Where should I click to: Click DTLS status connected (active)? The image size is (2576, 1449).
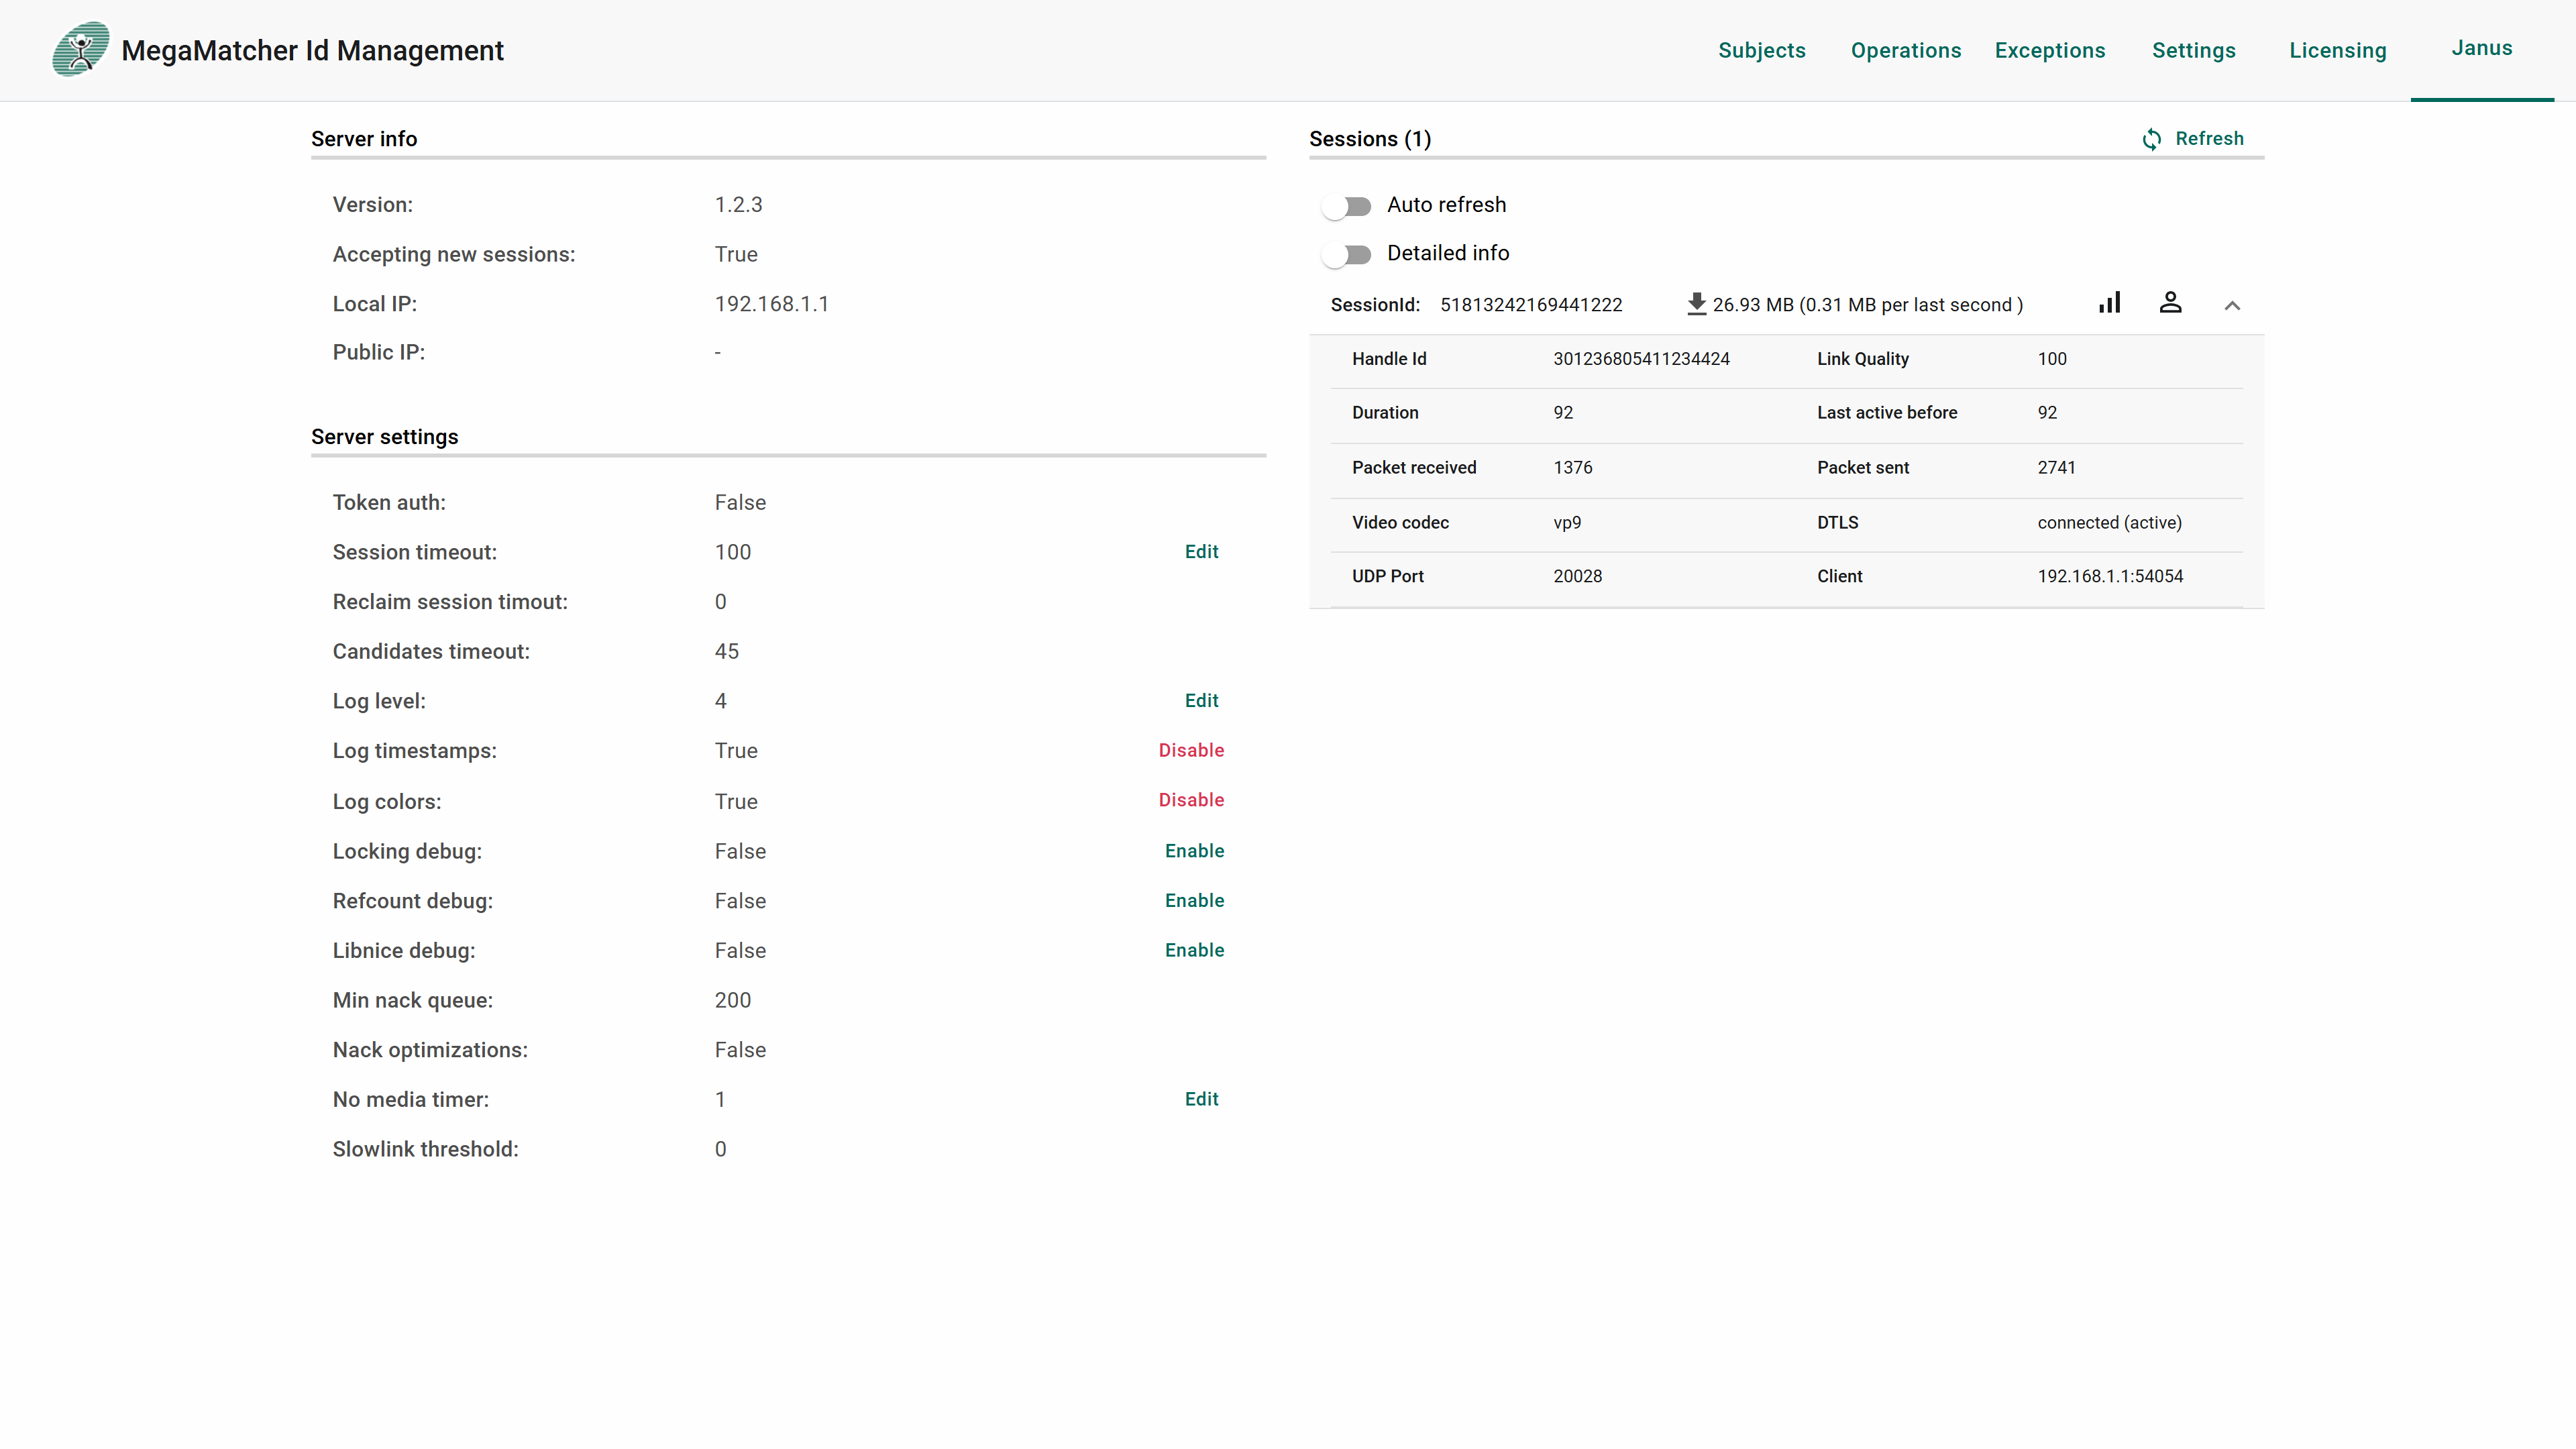[2109, 522]
